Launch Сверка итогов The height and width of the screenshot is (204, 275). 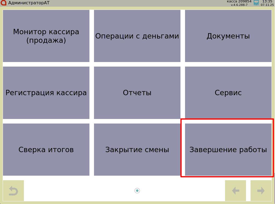click(46, 149)
